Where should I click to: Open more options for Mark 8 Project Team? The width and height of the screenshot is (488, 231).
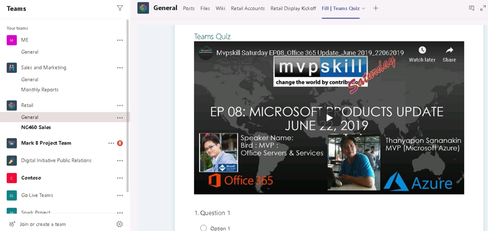111,143
